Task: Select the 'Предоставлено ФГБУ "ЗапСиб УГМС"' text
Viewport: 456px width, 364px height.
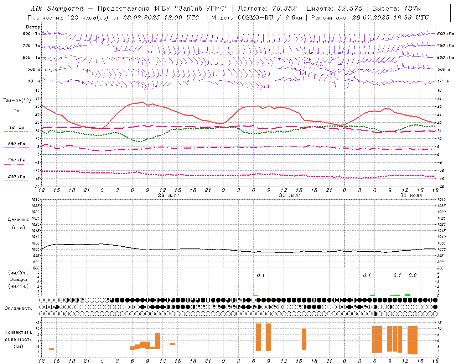Action: [x=163, y=9]
